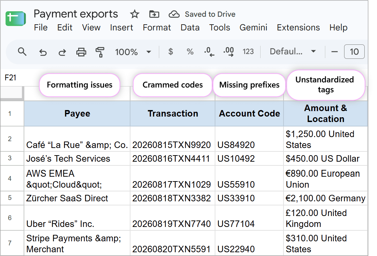
Task: Open more number formats 123
Action: (x=248, y=52)
